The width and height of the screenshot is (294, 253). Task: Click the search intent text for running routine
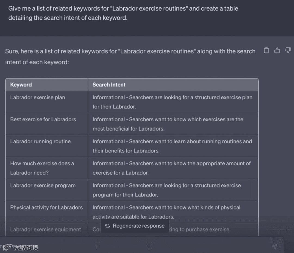coord(172,146)
